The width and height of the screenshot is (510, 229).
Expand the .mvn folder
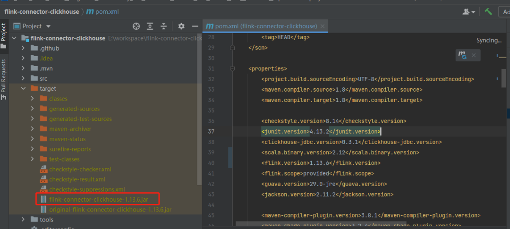23,68
